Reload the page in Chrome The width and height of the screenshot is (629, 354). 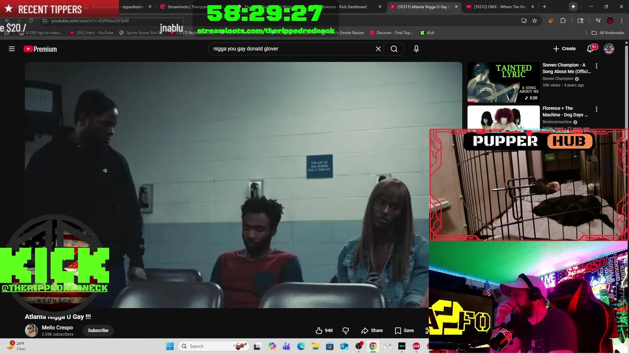pos(30,21)
